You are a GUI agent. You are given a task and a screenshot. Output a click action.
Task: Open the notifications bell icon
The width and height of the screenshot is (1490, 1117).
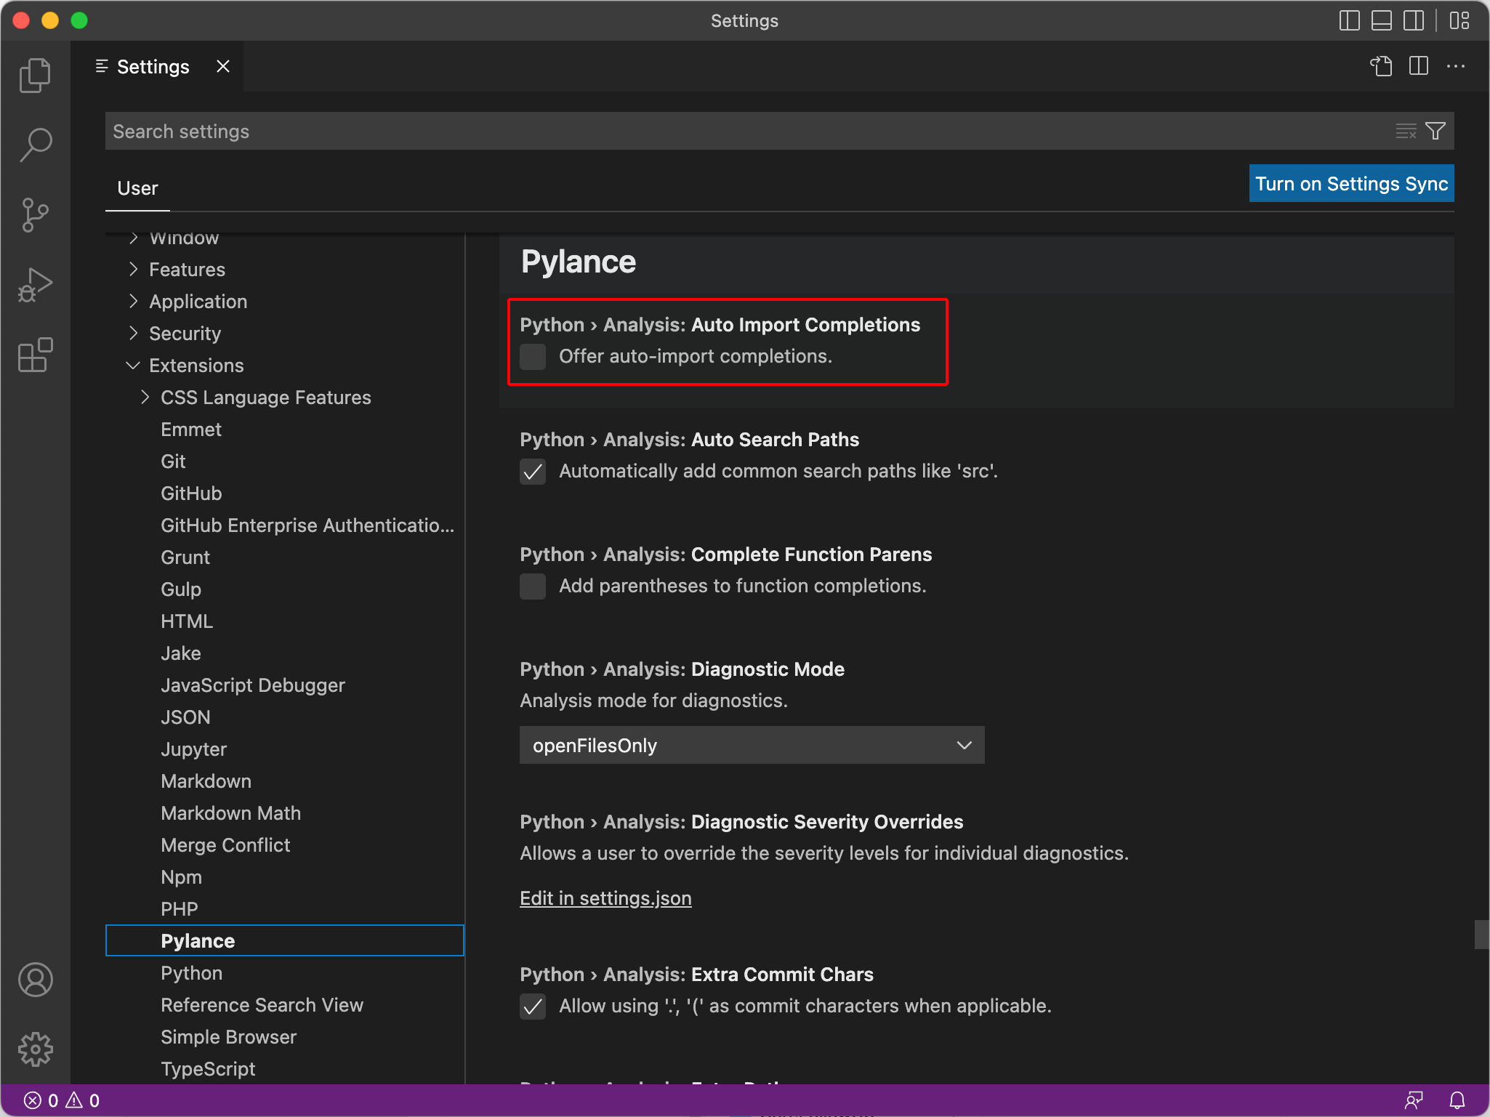[1457, 1100]
